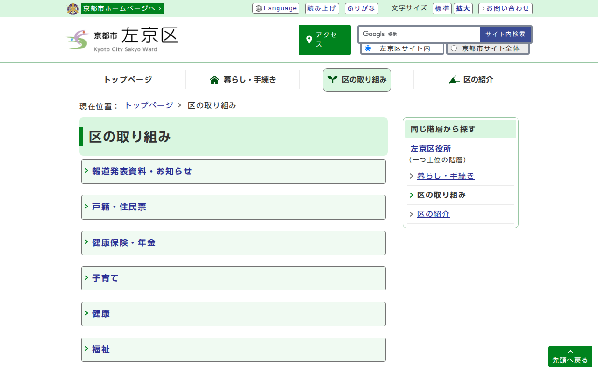Click the map pin access icon
The width and height of the screenshot is (598, 373).
tap(309, 40)
